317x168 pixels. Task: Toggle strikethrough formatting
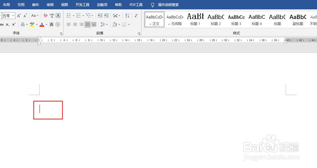[x=2, y=24]
